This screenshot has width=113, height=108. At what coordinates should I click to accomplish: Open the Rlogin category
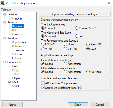tap(16, 78)
